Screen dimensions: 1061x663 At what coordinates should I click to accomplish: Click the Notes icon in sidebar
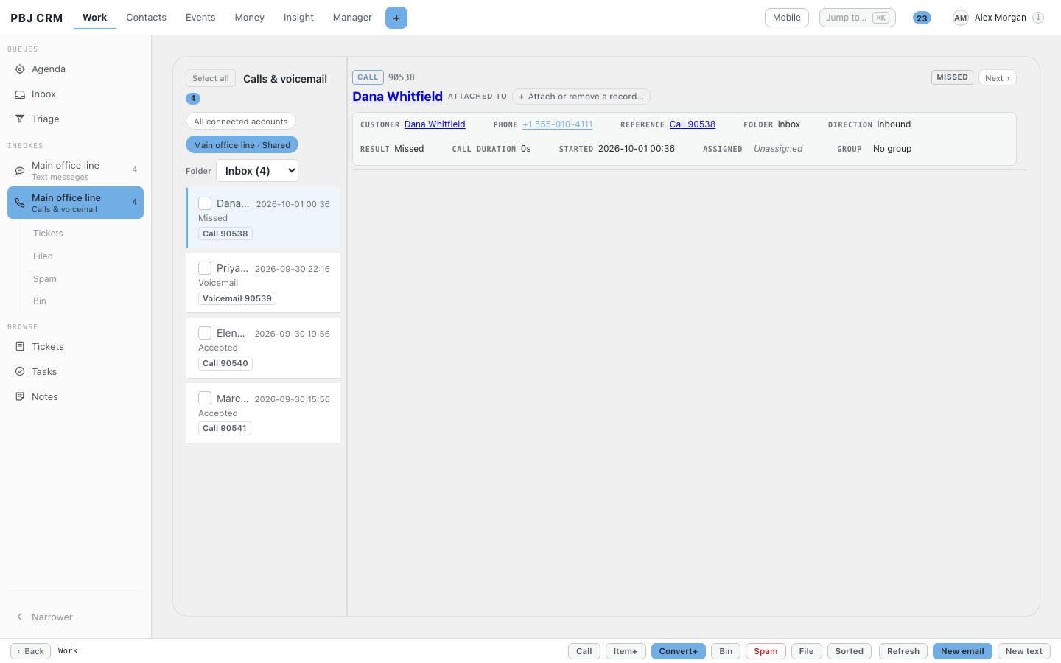(x=20, y=397)
